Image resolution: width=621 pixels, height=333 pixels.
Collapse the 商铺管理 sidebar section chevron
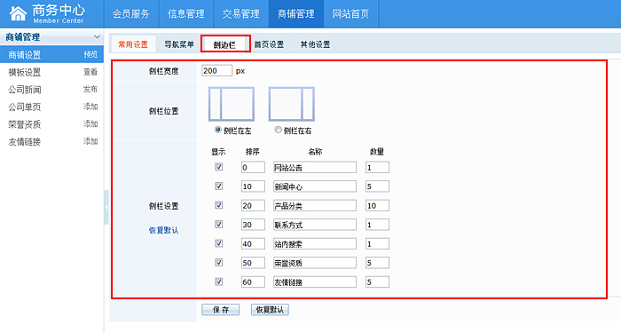(x=97, y=37)
